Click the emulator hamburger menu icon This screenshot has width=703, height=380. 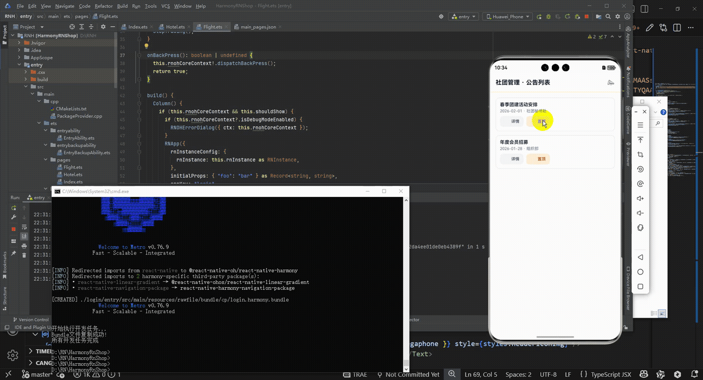coord(640,125)
